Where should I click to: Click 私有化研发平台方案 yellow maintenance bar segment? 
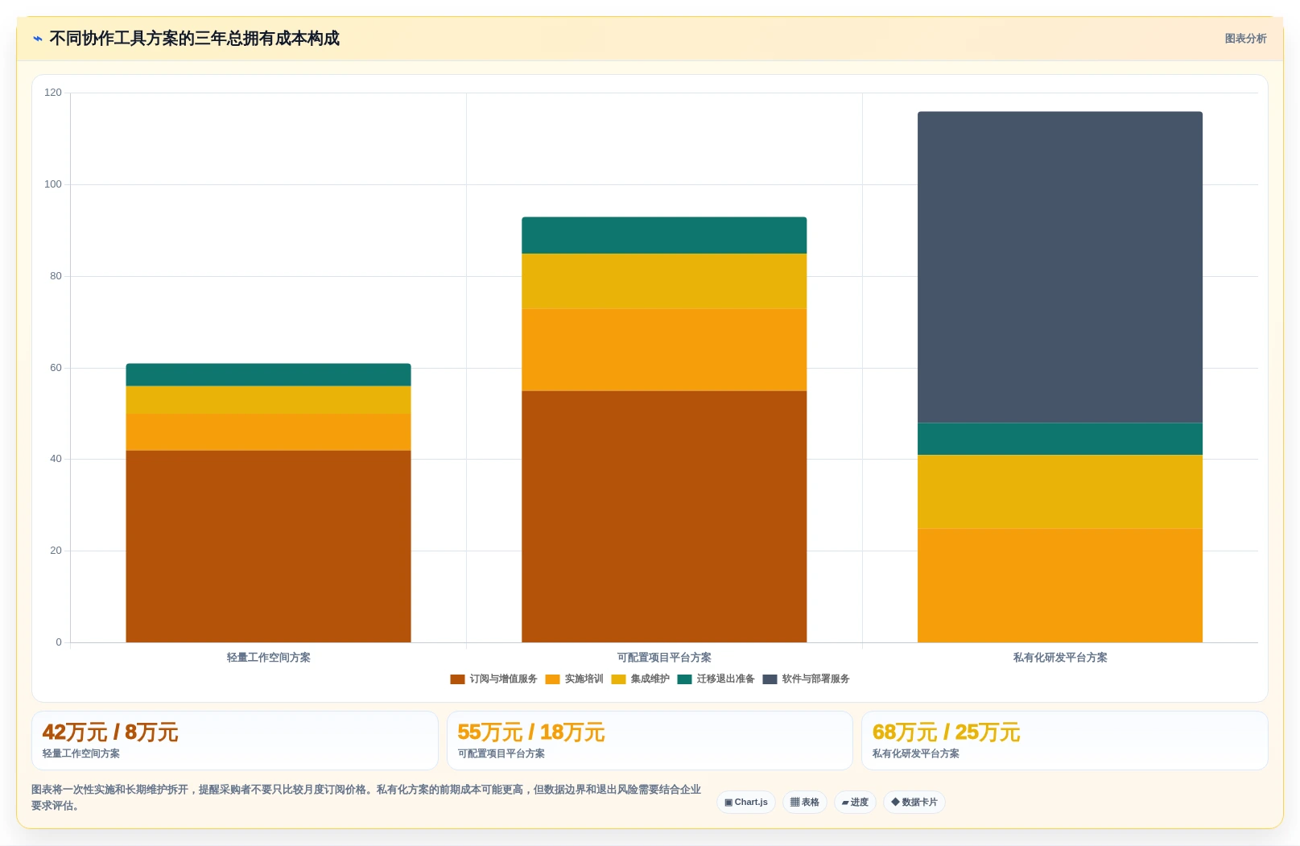click(1060, 492)
